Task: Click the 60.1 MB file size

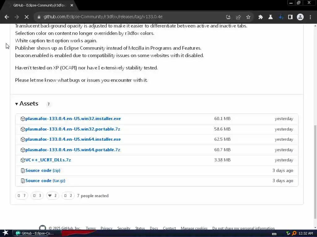Action: 222,119
